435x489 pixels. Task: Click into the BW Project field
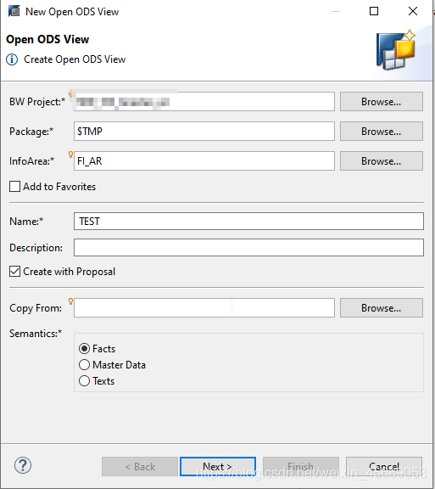pos(204,101)
